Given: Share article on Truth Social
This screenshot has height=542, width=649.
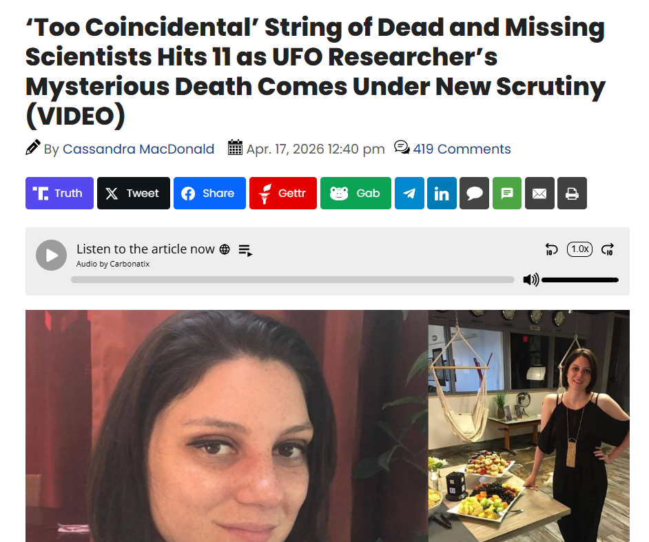Looking at the screenshot, I should [x=60, y=194].
